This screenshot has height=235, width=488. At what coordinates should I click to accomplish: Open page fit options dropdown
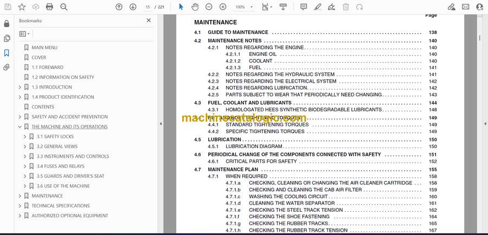click(267, 7)
